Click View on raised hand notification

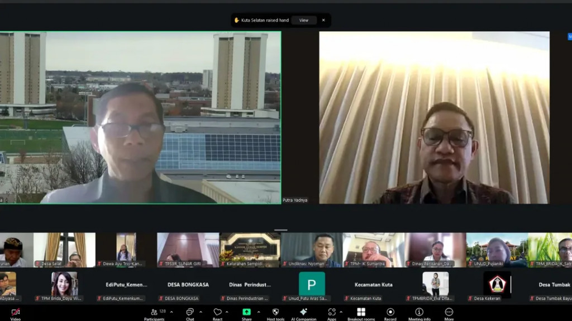point(304,20)
